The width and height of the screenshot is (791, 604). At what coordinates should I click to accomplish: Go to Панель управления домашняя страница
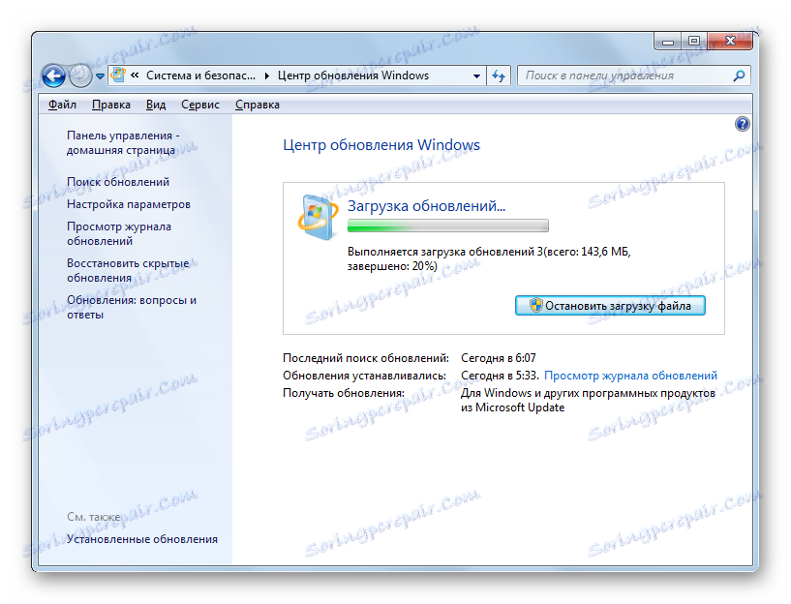(123, 142)
